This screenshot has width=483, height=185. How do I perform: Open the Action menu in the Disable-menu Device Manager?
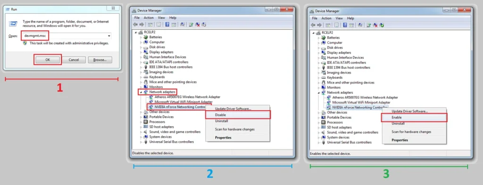pyautogui.click(x=149, y=18)
